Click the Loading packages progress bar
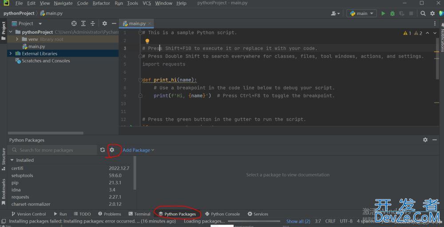This screenshot has width=444, height=227. [x=254, y=221]
